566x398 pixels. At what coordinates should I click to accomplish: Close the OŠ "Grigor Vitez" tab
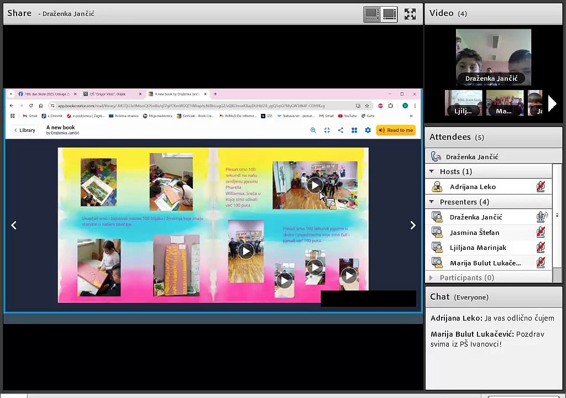tap(140, 94)
